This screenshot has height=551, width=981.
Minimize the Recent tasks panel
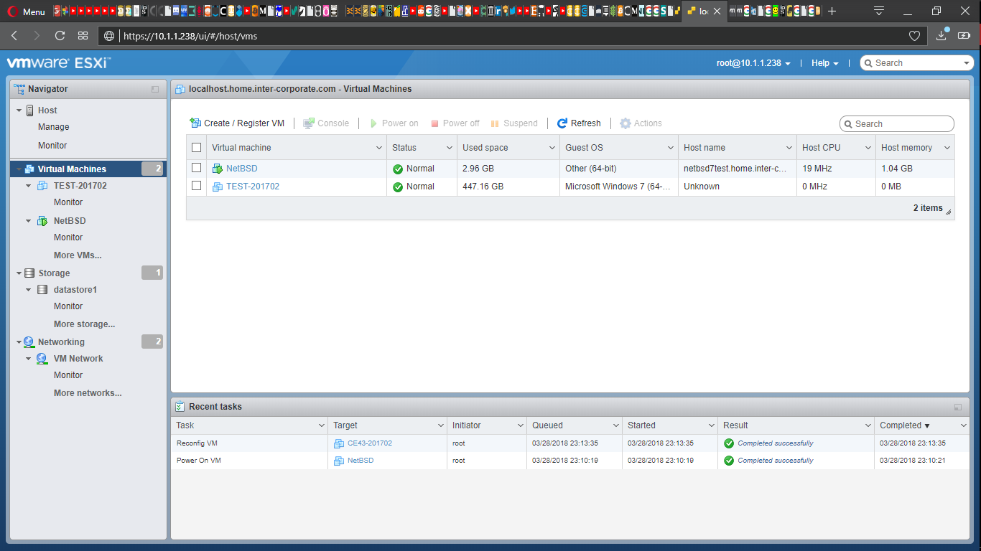pos(958,407)
